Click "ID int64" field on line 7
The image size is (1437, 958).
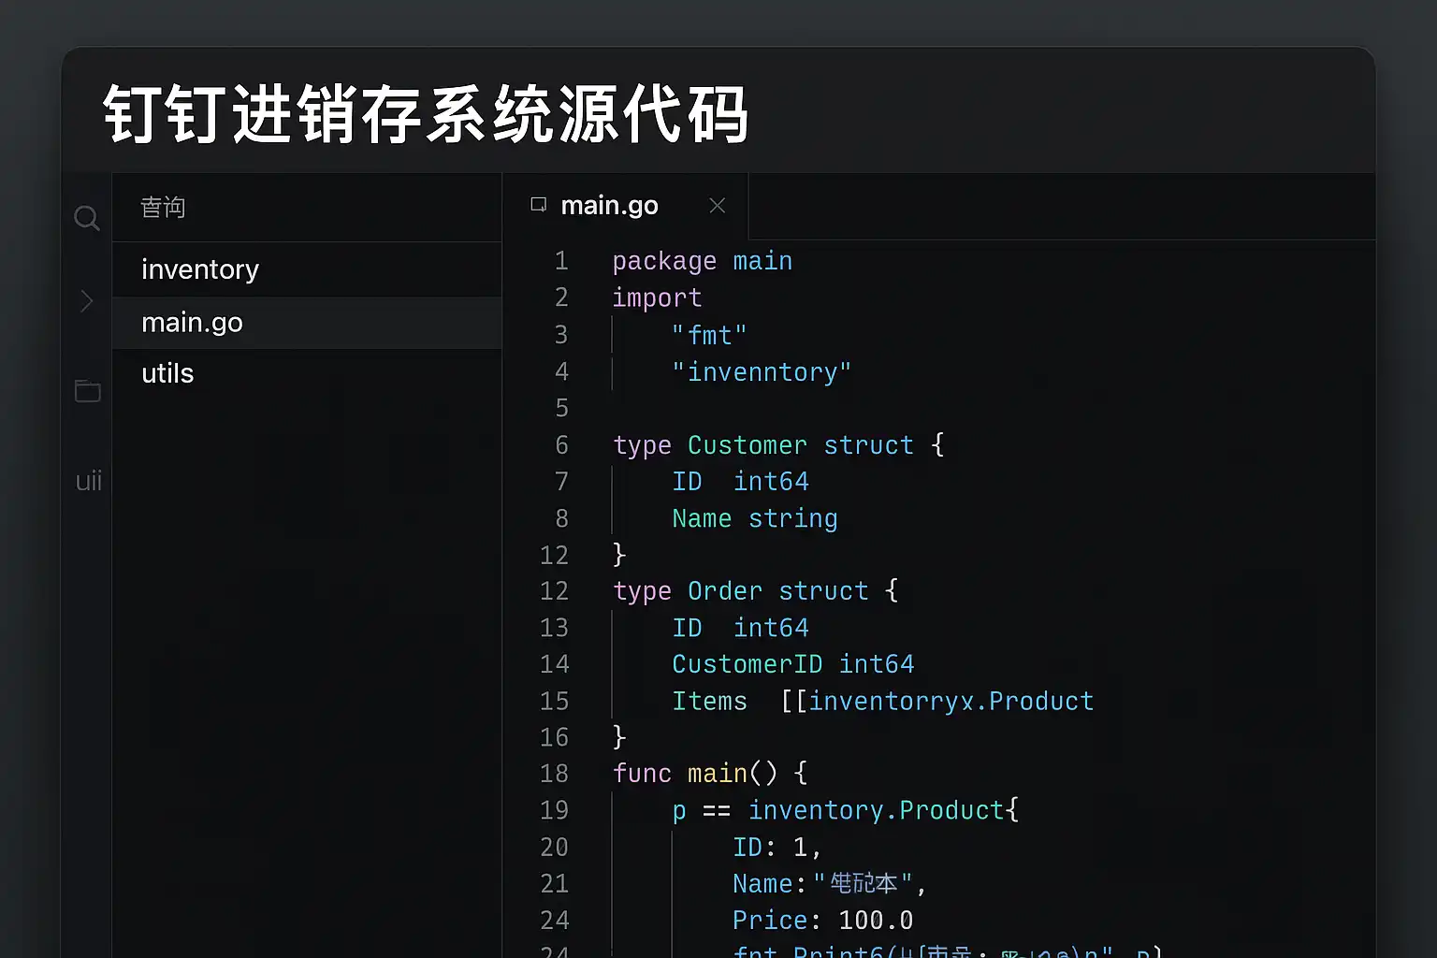(x=740, y=482)
